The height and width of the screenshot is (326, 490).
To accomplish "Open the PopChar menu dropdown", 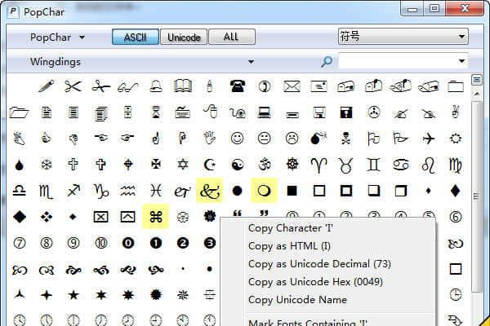I will 57,37.
